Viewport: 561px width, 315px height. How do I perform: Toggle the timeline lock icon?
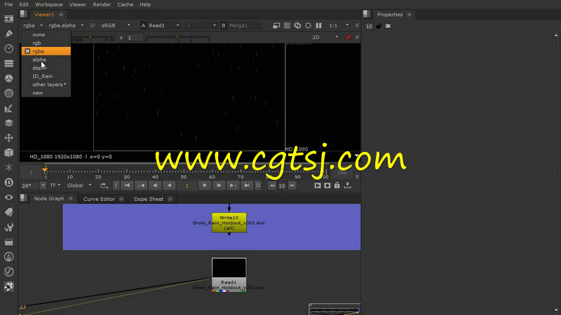pos(337,185)
